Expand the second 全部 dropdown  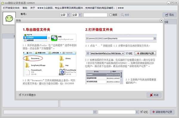coord(80,15)
